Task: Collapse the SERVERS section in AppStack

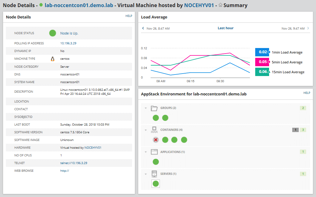Action: click(x=146, y=173)
